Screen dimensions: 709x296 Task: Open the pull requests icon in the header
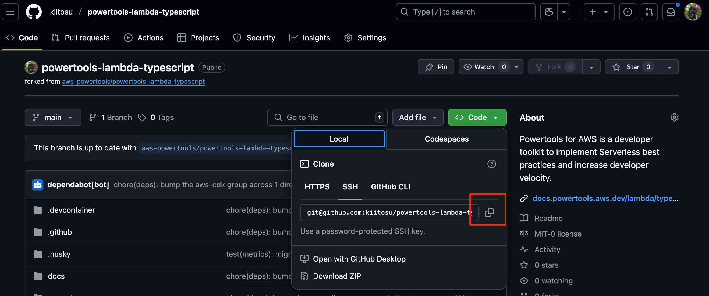[x=649, y=12]
